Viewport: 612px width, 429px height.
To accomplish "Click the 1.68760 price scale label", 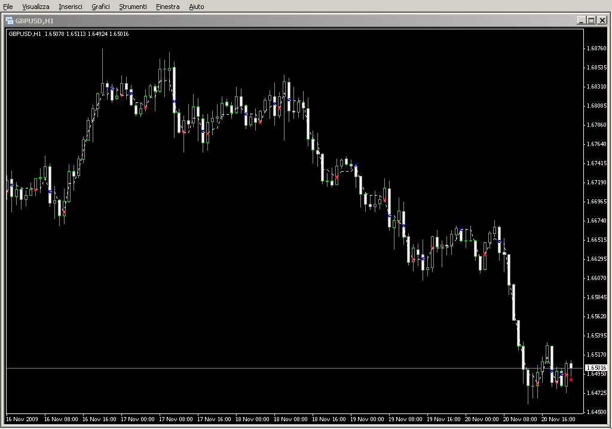I will pos(597,48).
